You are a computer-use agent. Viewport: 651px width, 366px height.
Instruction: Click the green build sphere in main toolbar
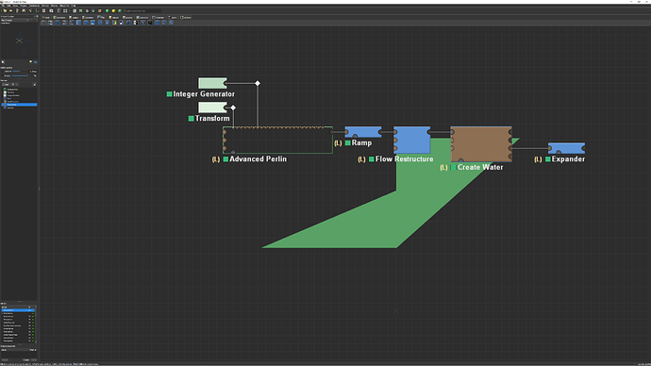(x=108, y=10)
